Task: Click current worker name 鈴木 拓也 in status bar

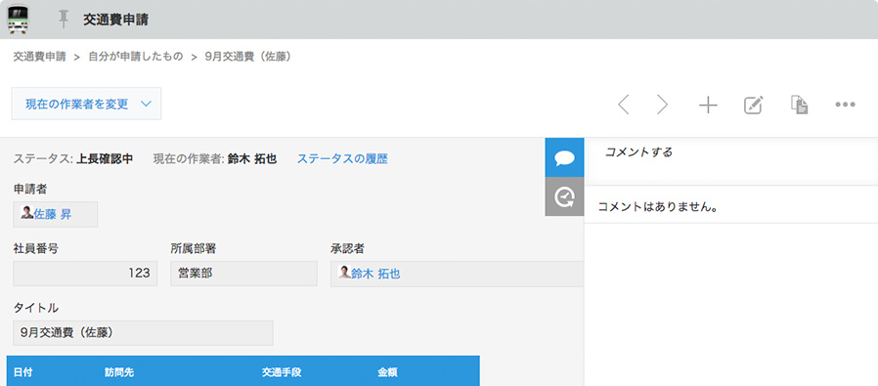Action: pyautogui.click(x=252, y=159)
